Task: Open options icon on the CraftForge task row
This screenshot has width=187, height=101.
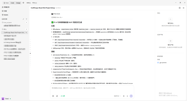Action: point(27,32)
